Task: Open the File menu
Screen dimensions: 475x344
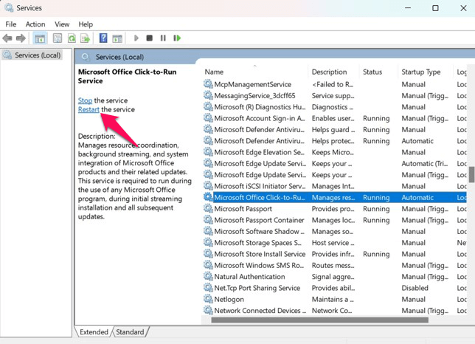Action: pos(10,24)
